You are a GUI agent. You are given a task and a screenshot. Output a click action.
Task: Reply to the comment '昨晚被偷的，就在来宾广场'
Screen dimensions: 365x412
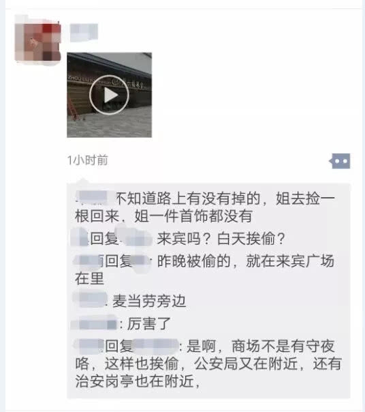[205, 269]
